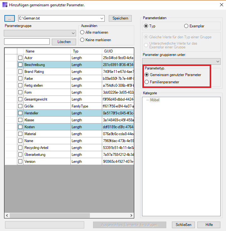Click the GUID column header

coord(118,51)
